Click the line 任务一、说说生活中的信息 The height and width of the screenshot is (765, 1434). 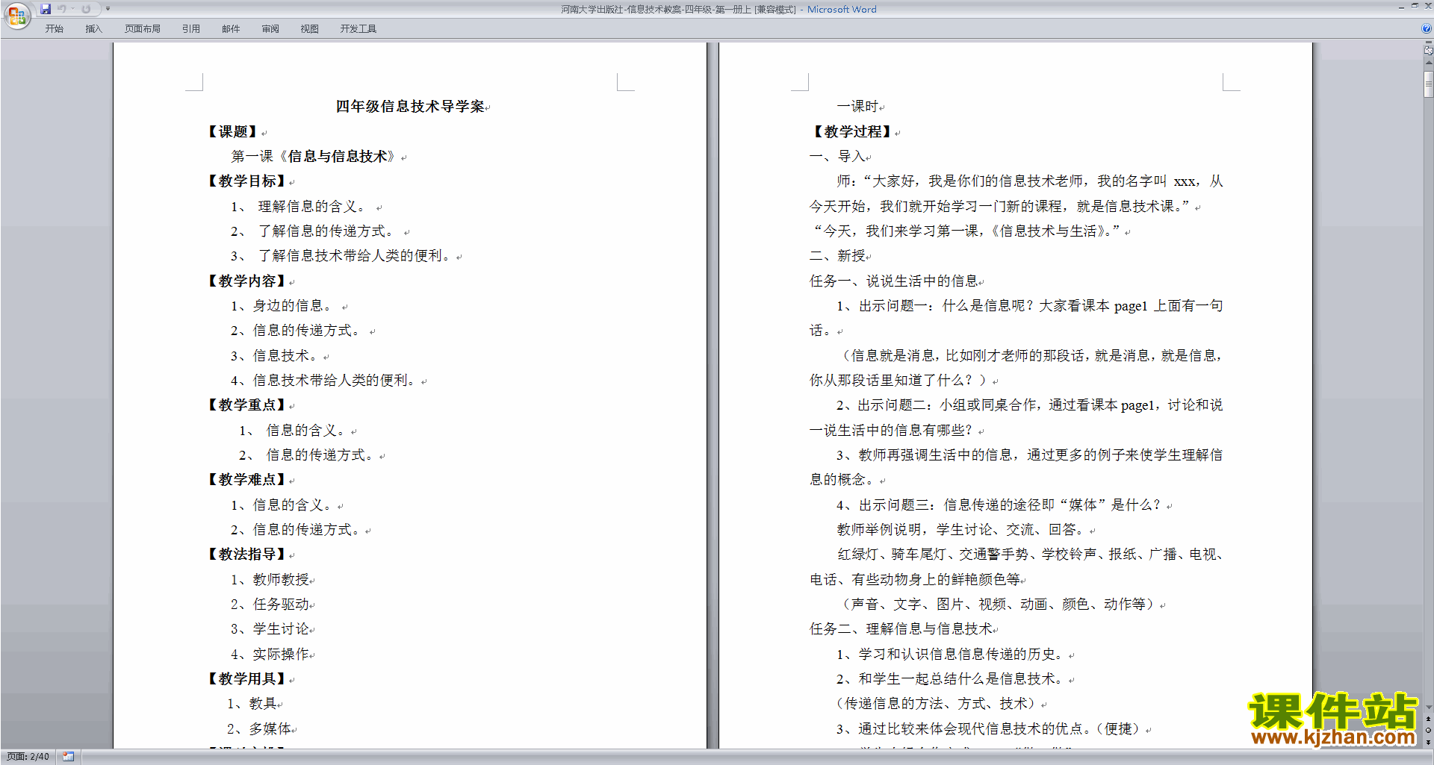[894, 281]
